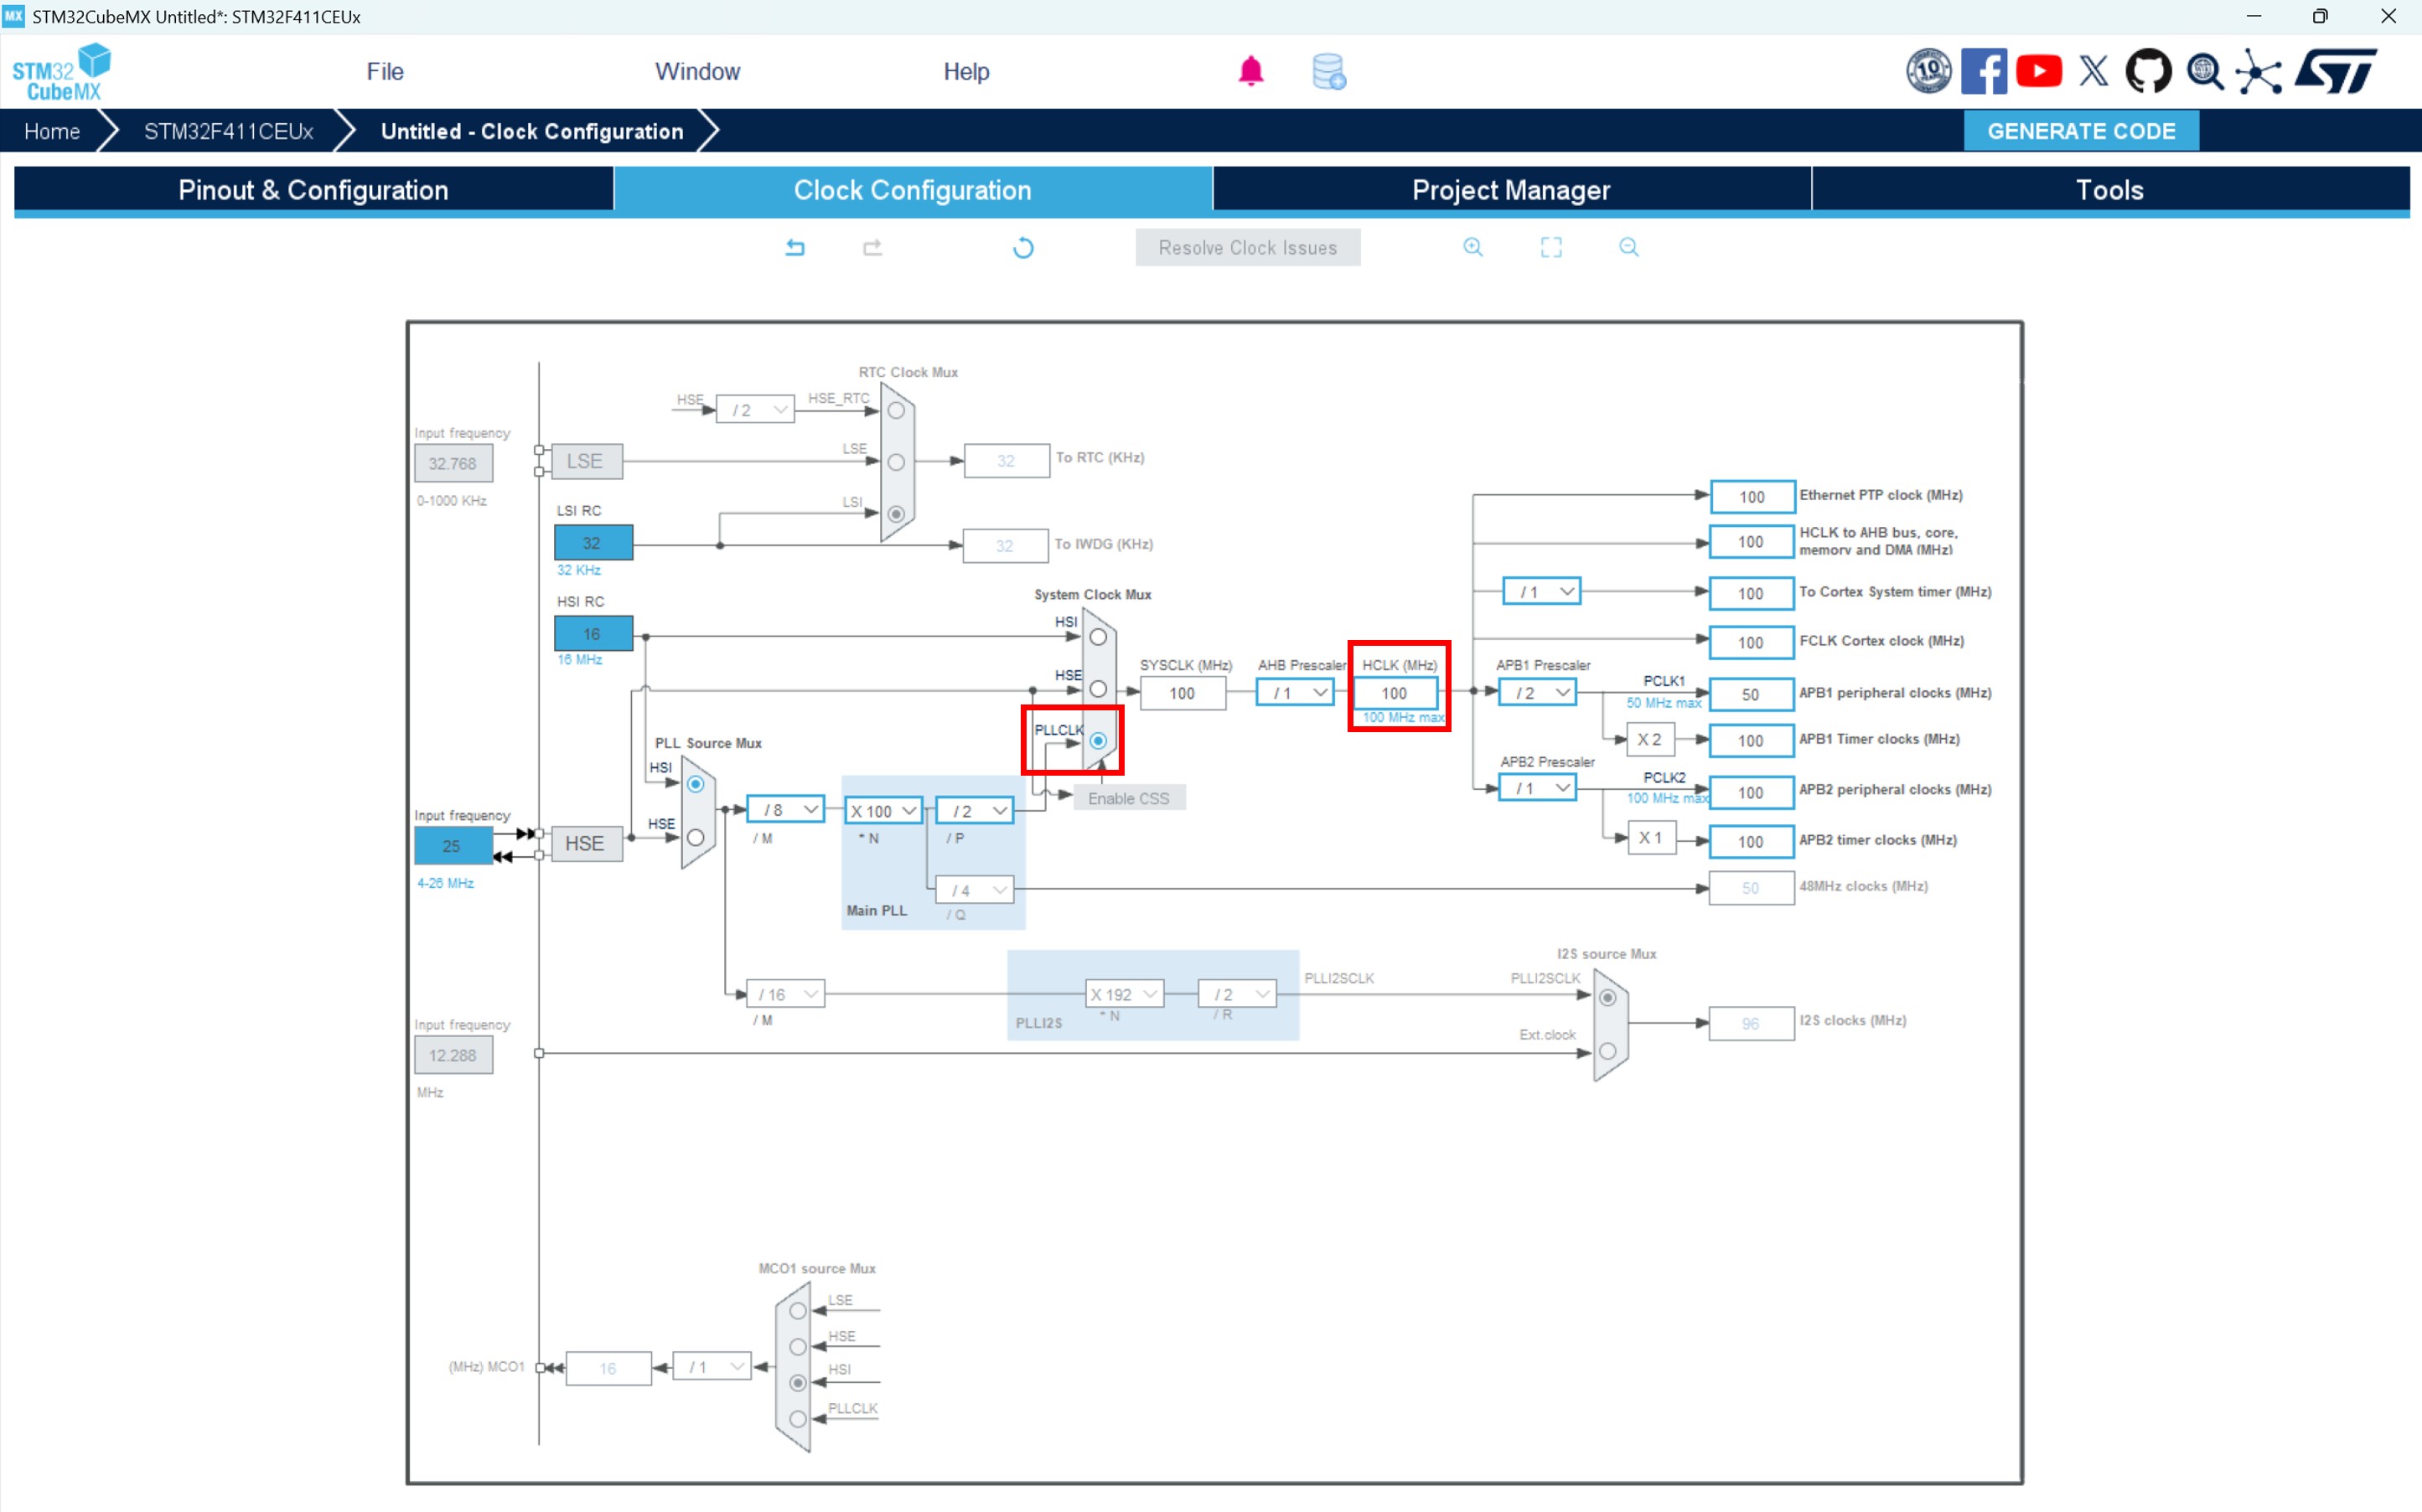Screen dimensions: 2422x1512
Task: Select Ext.clock in I2S source Mux
Action: point(1607,1051)
